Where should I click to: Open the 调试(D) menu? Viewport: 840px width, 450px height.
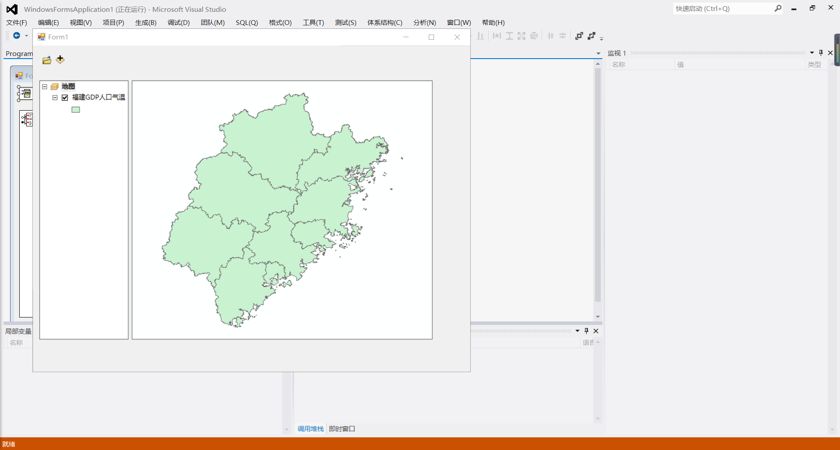[178, 22]
